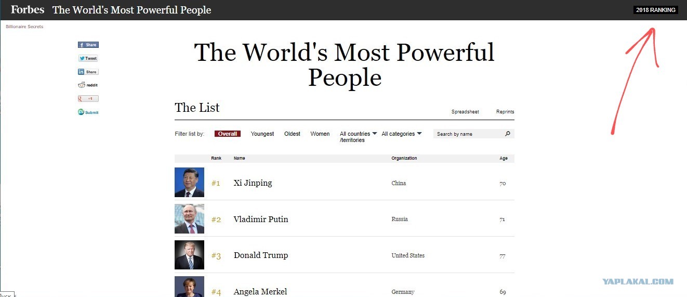
Task: Filter the list by Oldest
Action: [x=292, y=134]
